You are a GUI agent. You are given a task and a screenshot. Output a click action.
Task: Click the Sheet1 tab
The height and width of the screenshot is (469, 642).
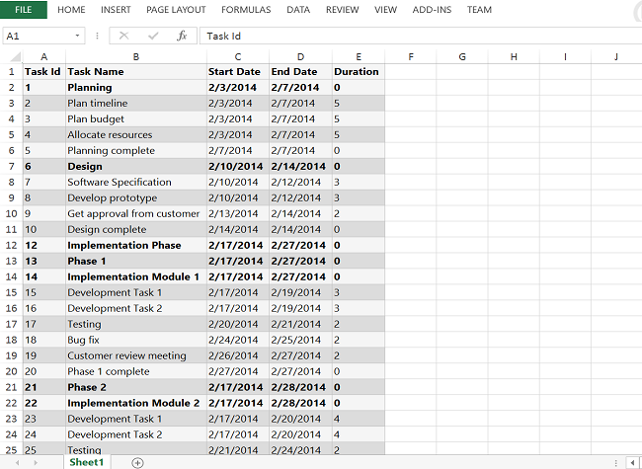click(x=86, y=462)
